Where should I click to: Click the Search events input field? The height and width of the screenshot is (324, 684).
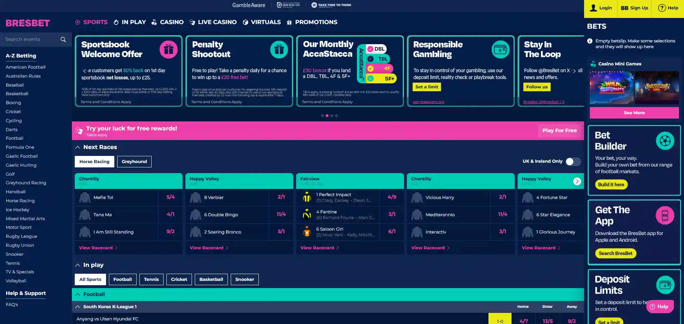(x=31, y=40)
